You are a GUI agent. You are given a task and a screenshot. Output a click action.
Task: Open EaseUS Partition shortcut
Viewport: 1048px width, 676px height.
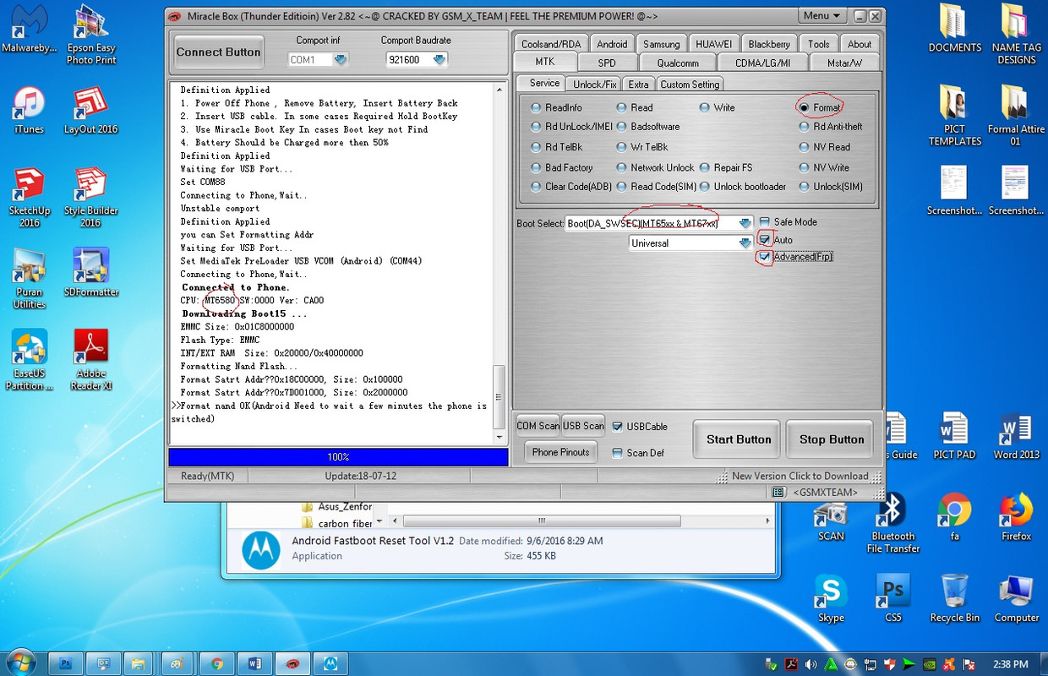click(x=29, y=361)
